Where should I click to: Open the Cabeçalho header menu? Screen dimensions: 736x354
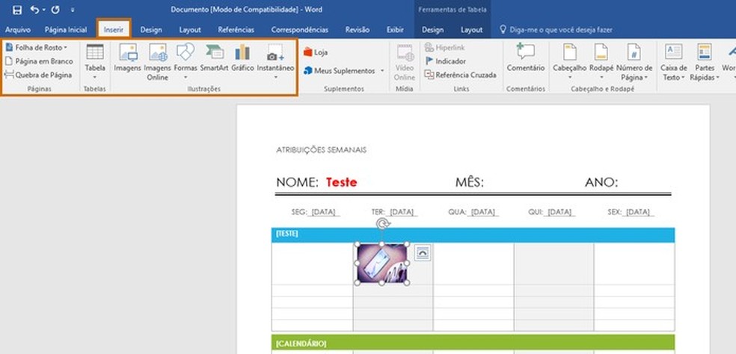(570, 61)
